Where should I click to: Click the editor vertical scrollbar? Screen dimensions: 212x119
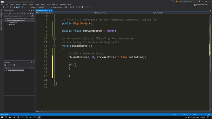click(x=210, y=63)
